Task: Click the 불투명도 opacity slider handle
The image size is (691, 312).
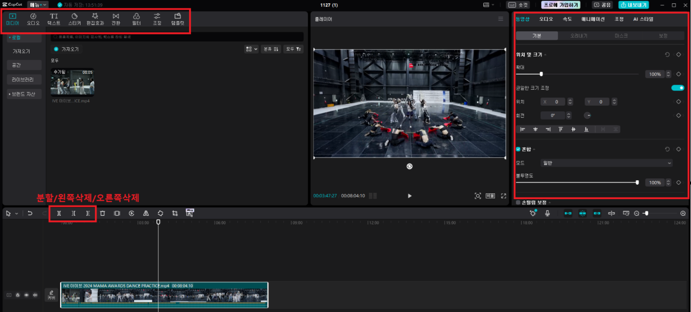Action: point(637,183)
